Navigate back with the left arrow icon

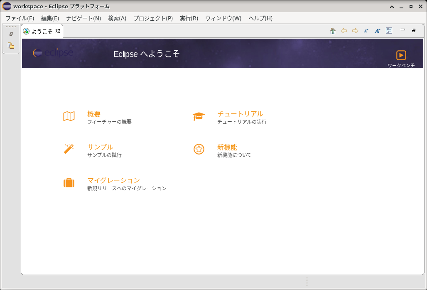(344, 31)
